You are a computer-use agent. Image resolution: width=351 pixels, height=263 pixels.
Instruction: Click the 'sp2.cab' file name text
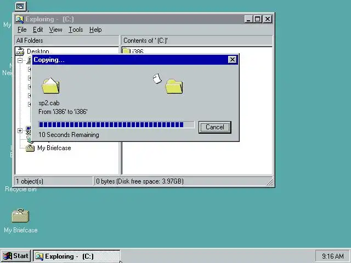point(49,103)
